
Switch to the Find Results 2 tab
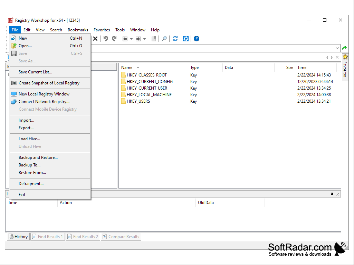tap(83, 237)
